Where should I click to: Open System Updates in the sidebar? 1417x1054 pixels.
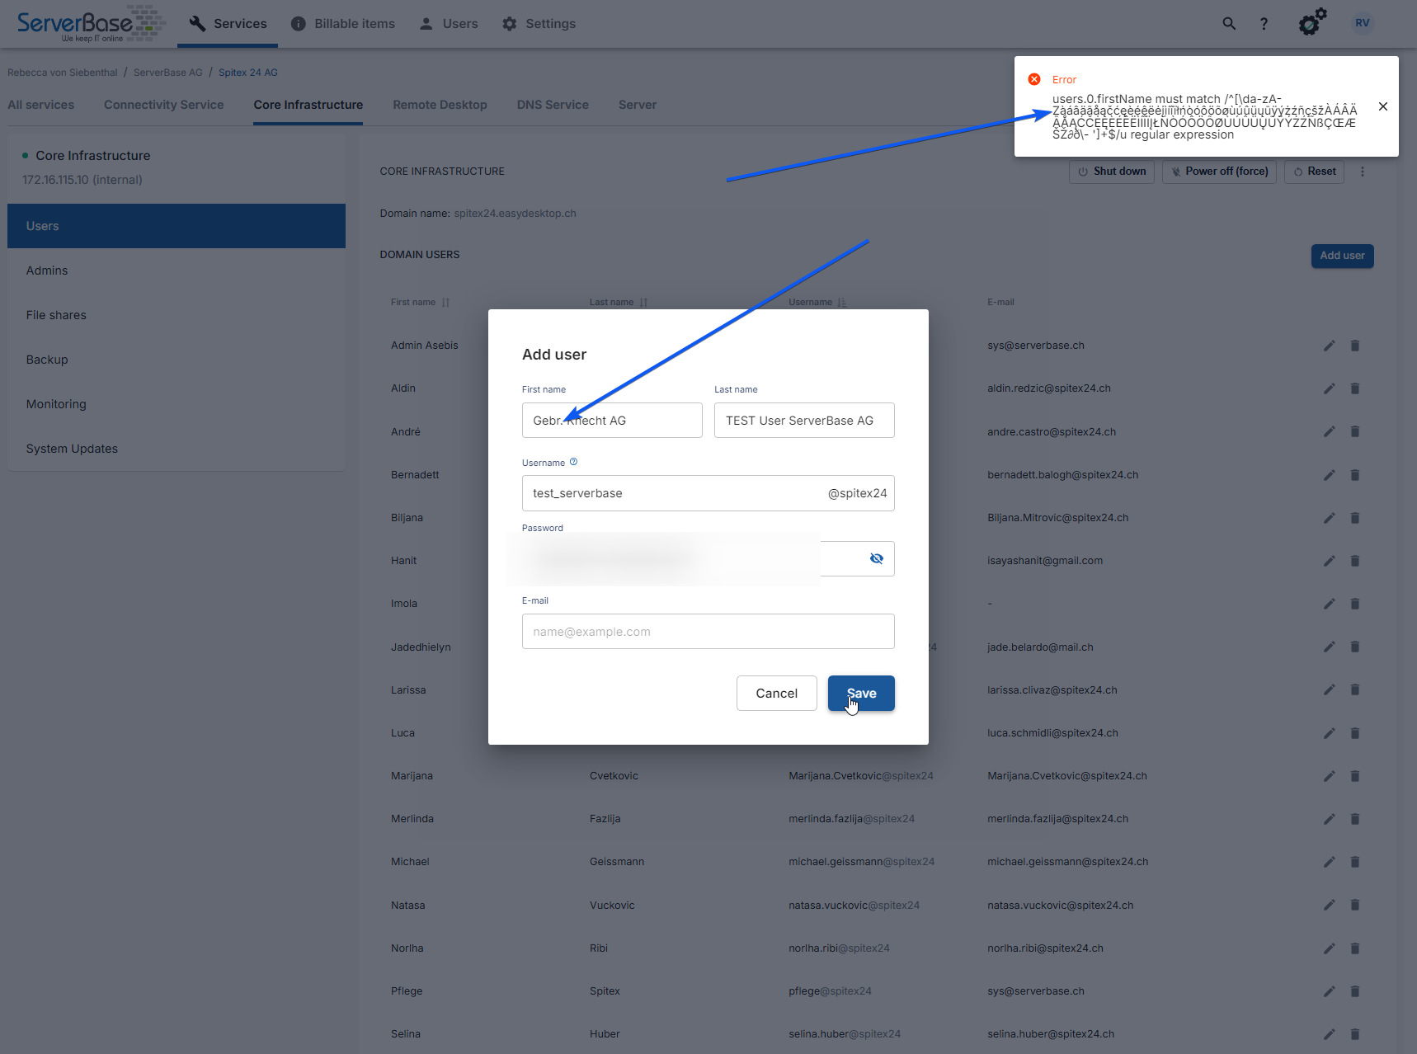pos(177,449)
